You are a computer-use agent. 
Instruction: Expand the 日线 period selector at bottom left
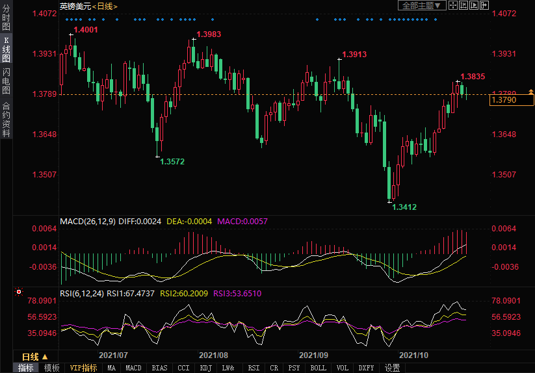[34, 357]
